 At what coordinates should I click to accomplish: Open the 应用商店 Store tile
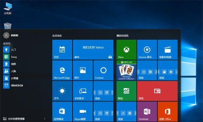[62, 112]
